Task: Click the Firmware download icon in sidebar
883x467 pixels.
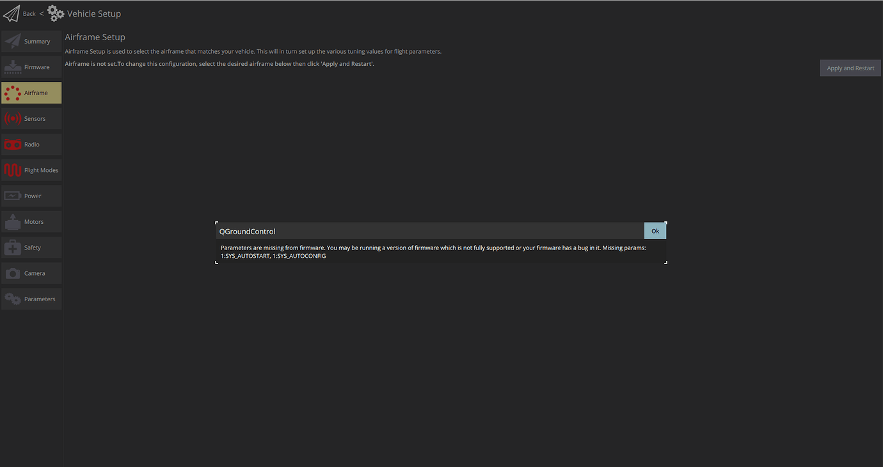Action: tap(13, 67)
